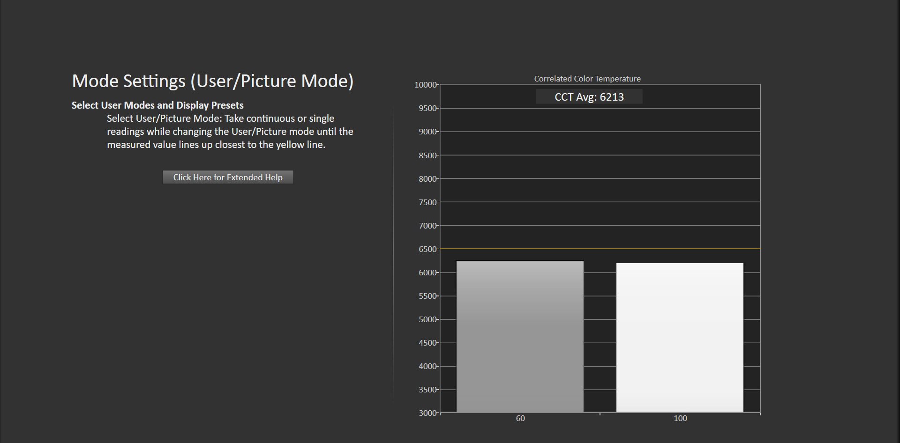Click the yellow 6500 target line
This screenshot has height=443, width=900.
[600, 248]
